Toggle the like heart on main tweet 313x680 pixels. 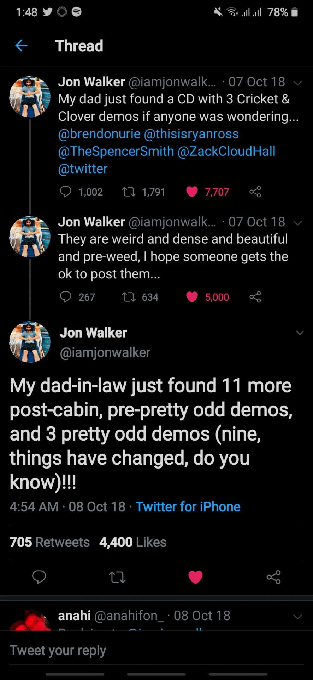tap(195, 577)
